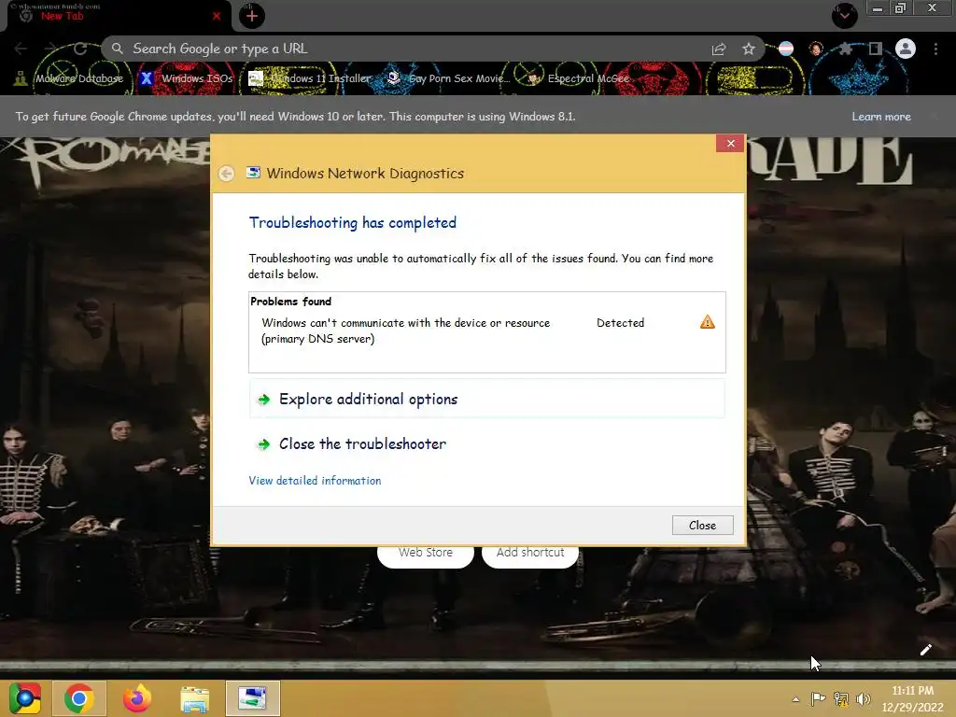The height and width of the screenshot is (717, 956).
Task: Open Web Store shortcut button
Action: (x=426, y=553)
